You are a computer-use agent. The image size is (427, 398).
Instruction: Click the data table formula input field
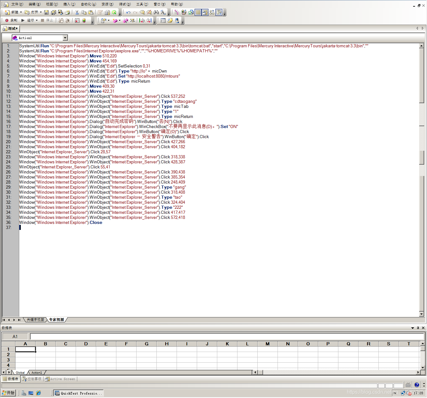(x=227, y=337)
